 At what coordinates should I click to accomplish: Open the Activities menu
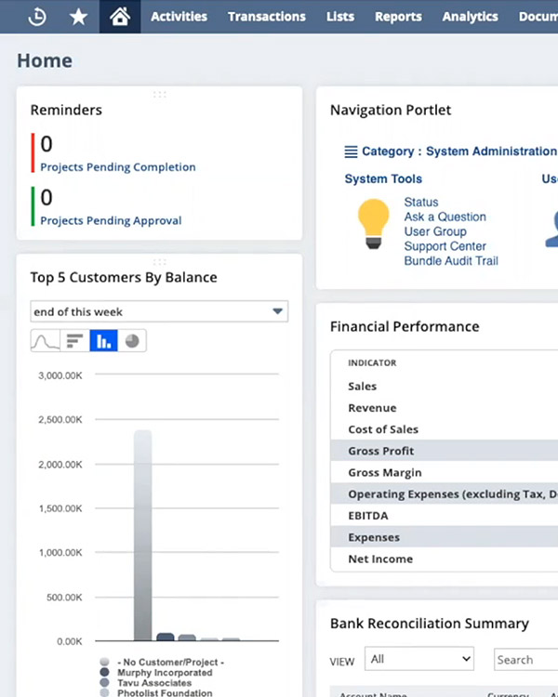179,17
